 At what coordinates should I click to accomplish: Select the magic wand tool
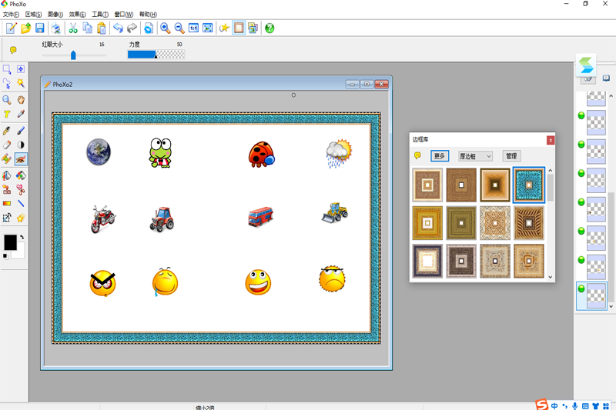pos(21,84)
